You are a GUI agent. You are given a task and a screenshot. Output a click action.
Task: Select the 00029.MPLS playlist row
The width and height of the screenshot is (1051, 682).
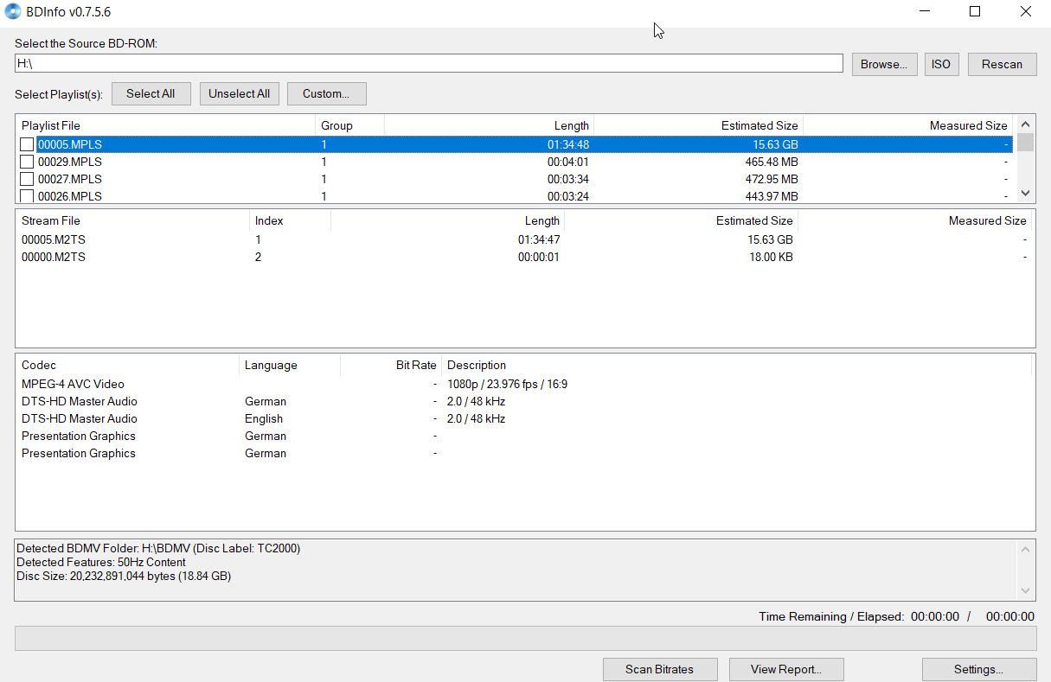point(516,162)
